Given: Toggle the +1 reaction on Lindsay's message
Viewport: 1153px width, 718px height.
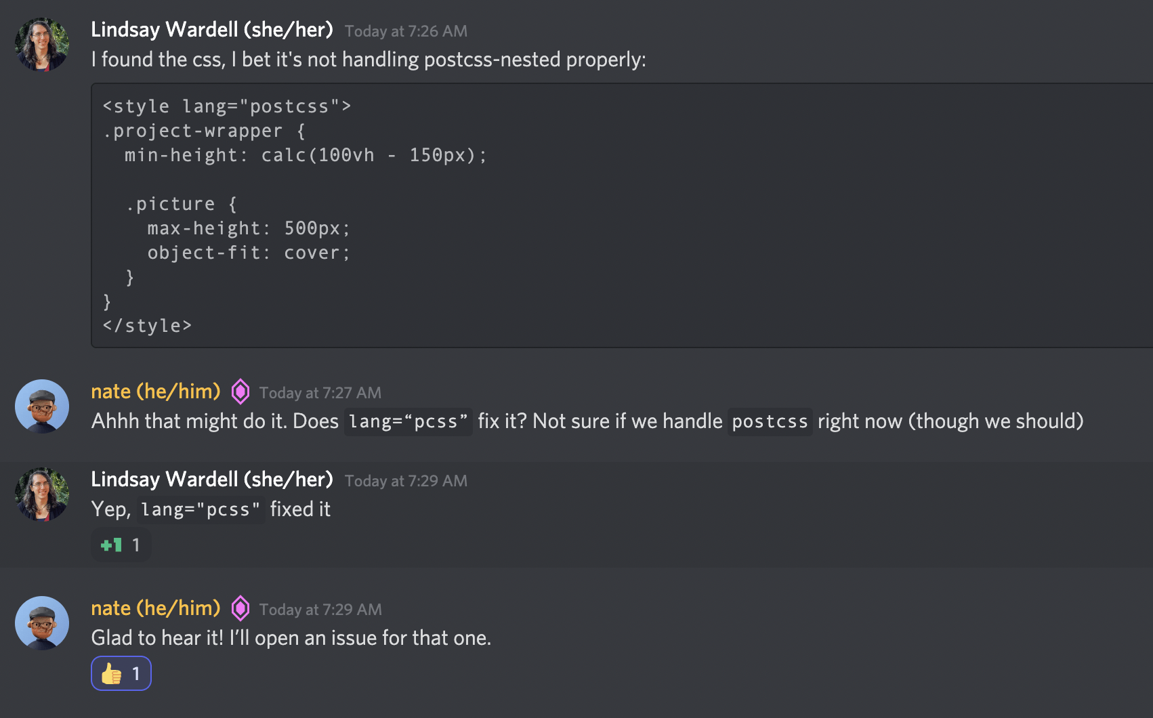Looking at the screenshot, I should (120, 544).
